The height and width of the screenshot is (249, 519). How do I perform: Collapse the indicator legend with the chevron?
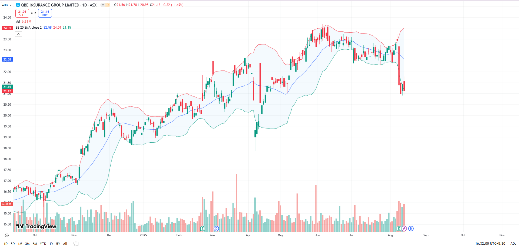point(18,34)
